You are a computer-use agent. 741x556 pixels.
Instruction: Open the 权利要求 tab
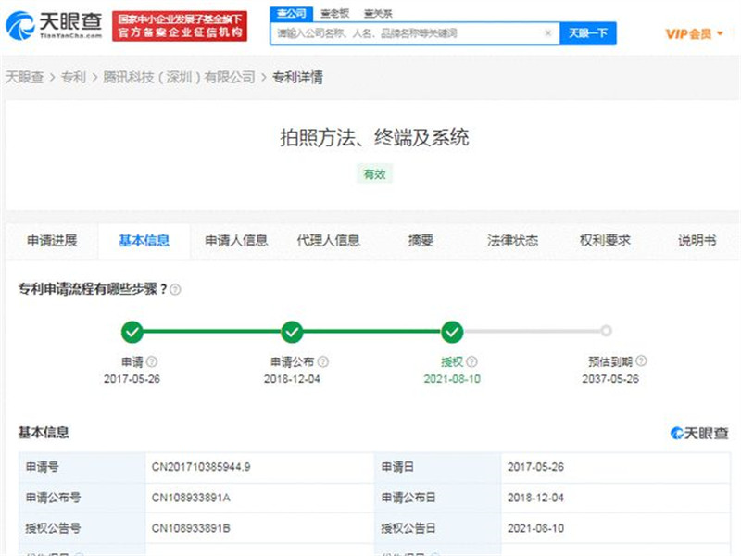click(605, 241)
